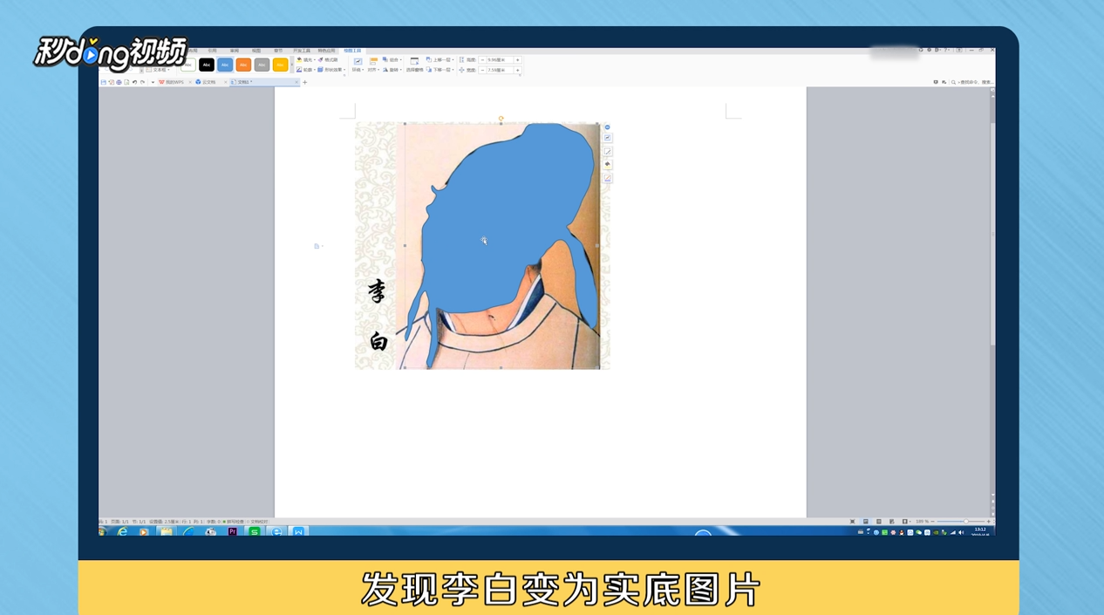
Task: Apply the gray Abc shape style
Action: click(x=262, y=65)
